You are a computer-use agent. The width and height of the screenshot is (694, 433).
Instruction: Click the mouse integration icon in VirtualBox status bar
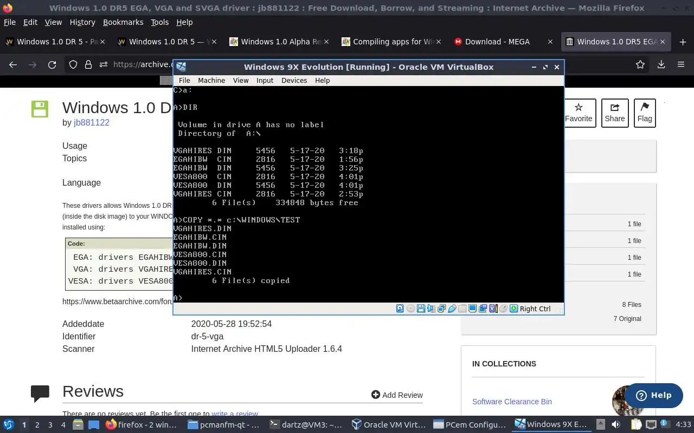(x=503, y=309)
